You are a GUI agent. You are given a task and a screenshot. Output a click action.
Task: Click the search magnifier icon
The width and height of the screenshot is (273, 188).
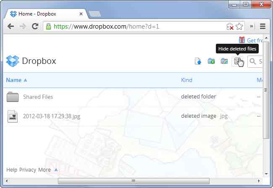(x=252, y=61)
